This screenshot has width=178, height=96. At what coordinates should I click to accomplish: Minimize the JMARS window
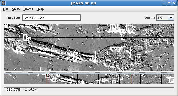(x=164, y=3)
